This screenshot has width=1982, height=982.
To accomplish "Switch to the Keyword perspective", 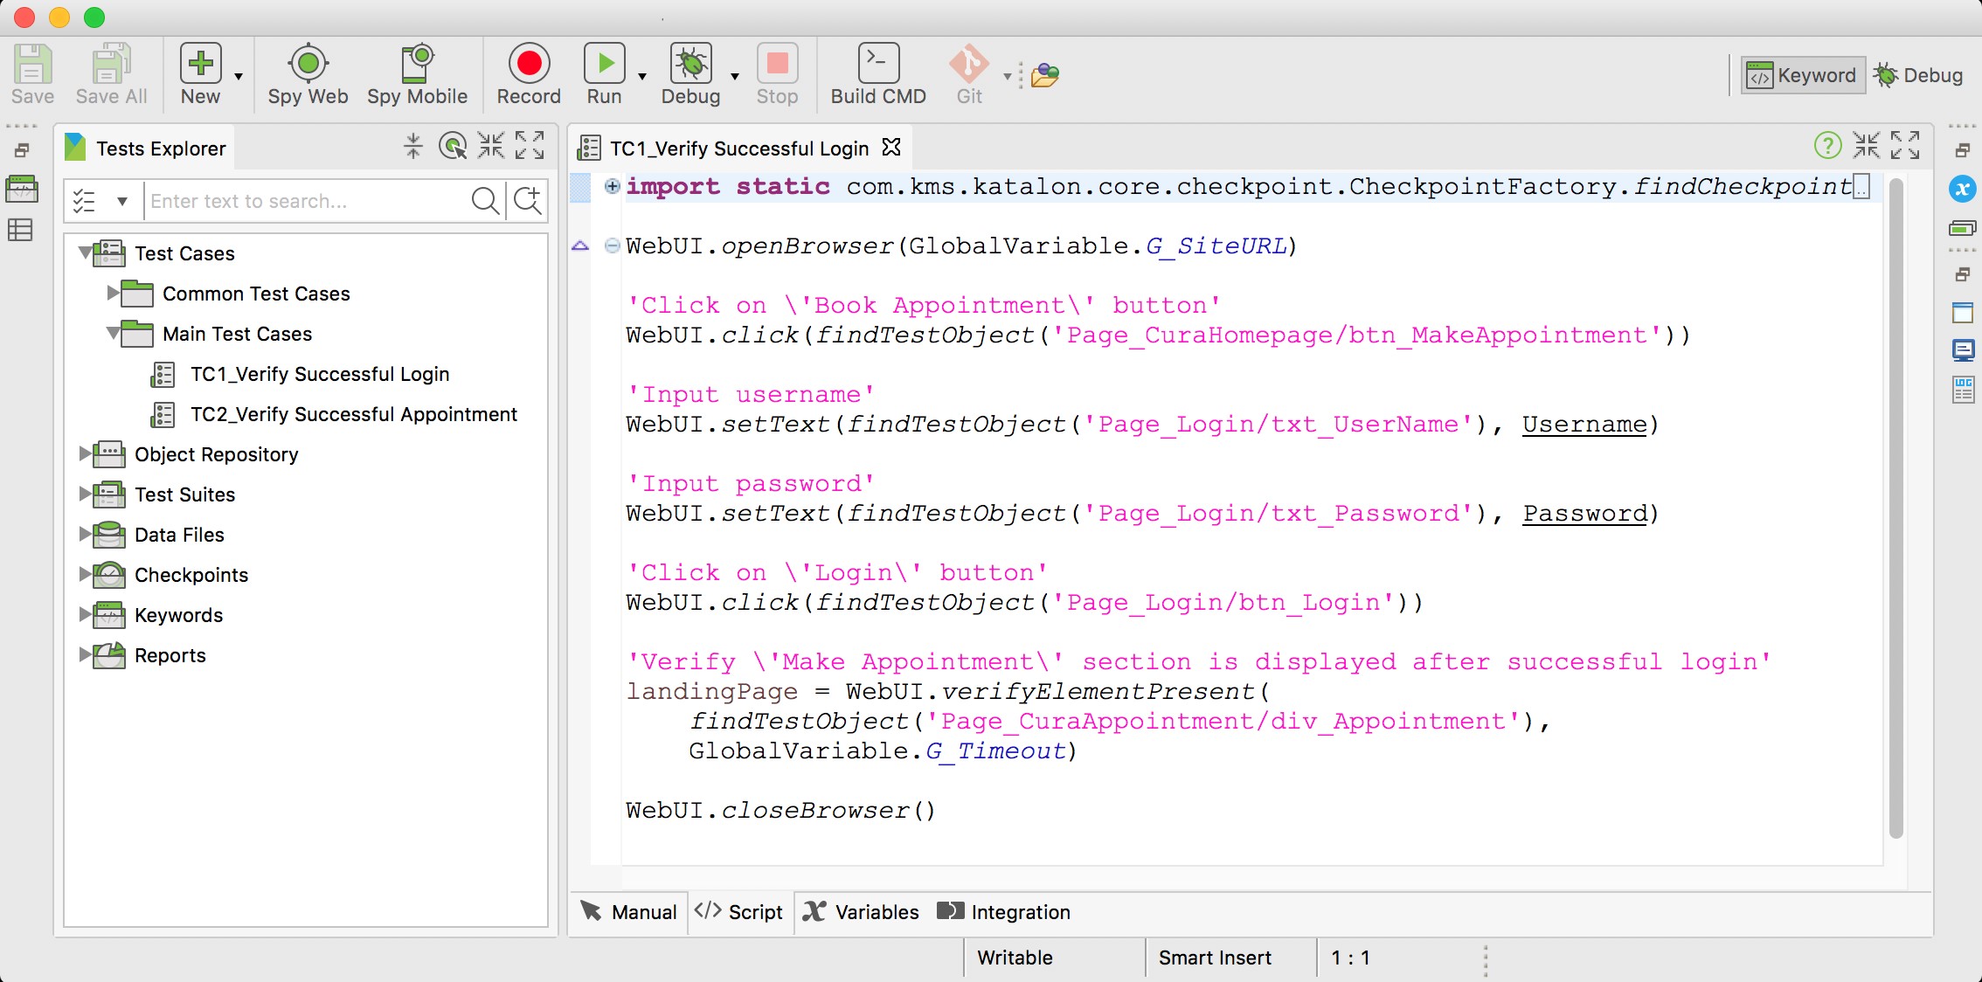I will point(1803,76).
